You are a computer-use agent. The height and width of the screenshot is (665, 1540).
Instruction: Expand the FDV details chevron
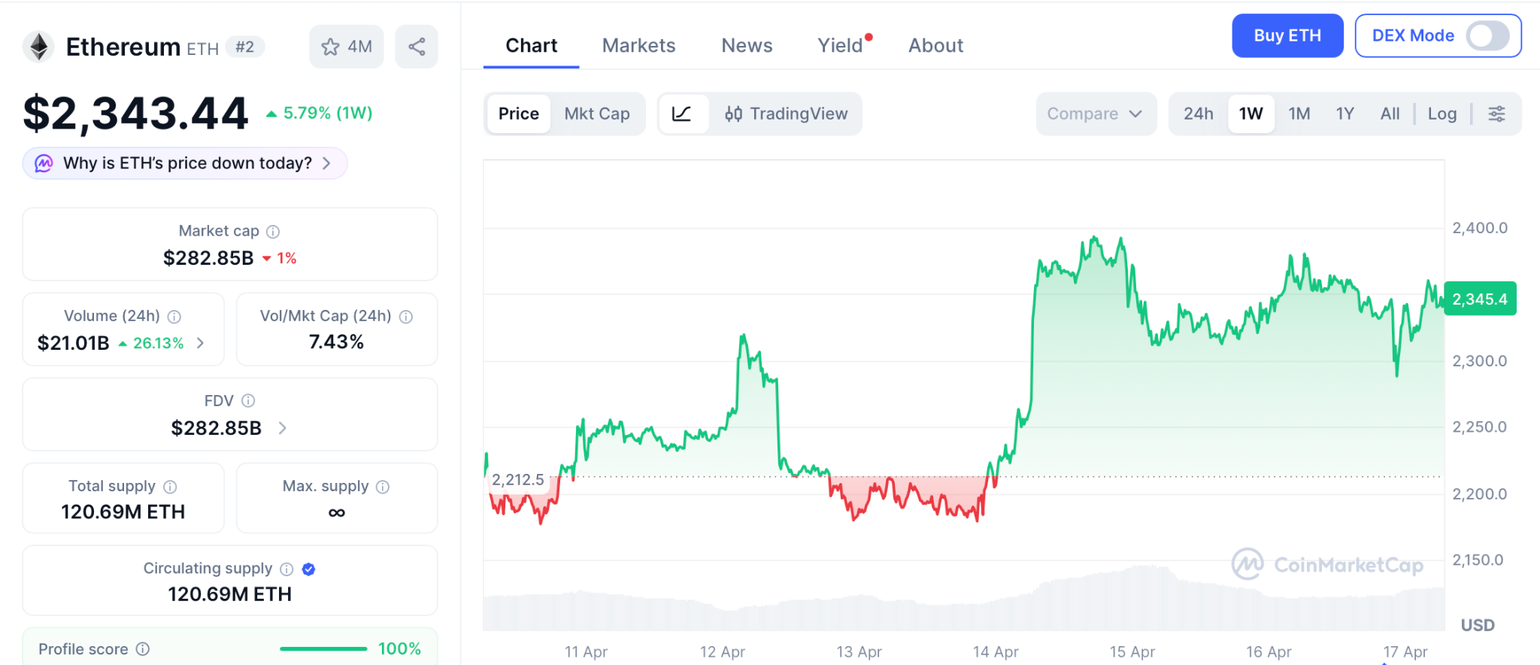[x=283, y=428]
